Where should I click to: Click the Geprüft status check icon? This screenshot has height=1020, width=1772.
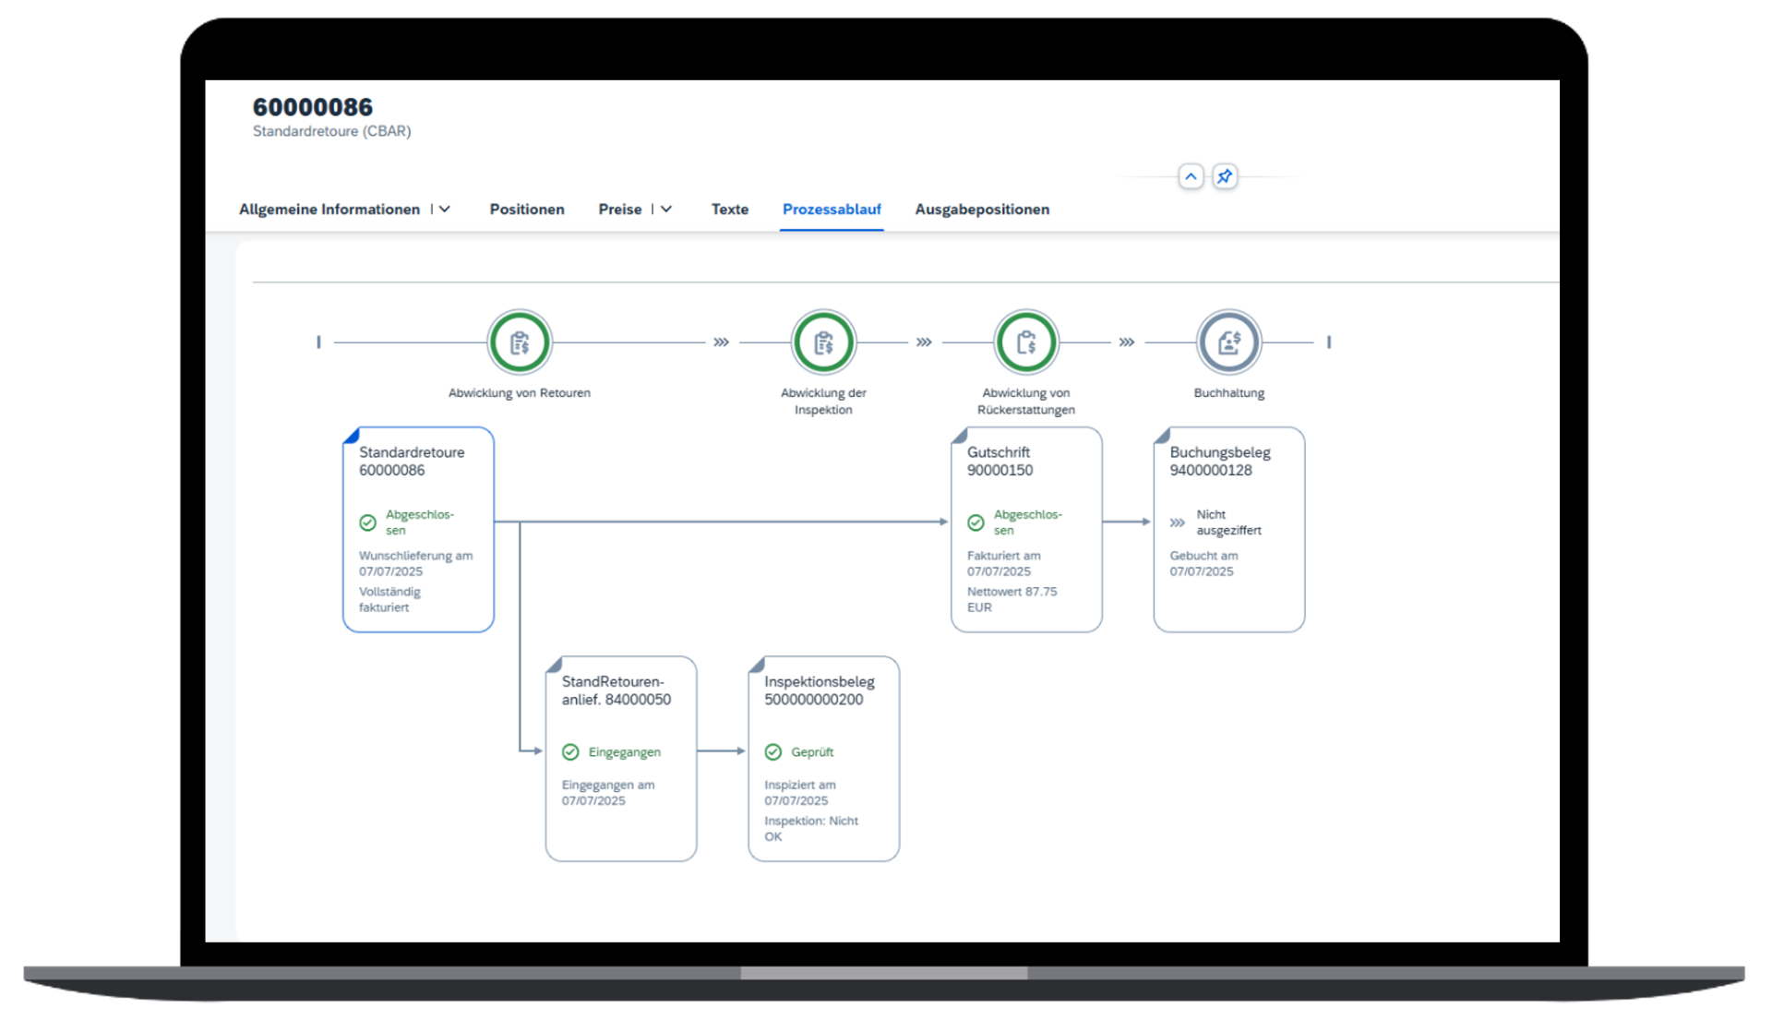(773, 752)
